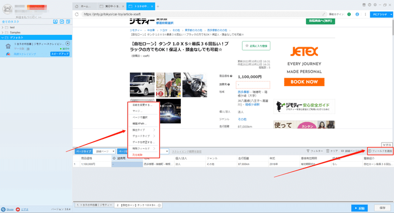Click the home icon on ホーム tab
Image resolution: width=394 pixels, height=213 pixels.
[x=77, y=6]
